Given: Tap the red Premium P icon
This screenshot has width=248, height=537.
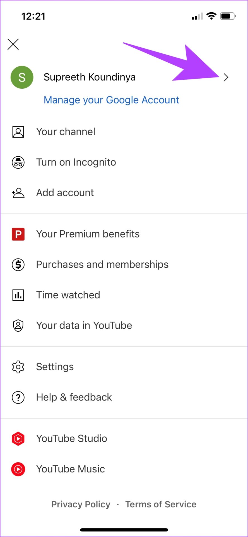Looking at the screenshot, I should coord(18,234).
